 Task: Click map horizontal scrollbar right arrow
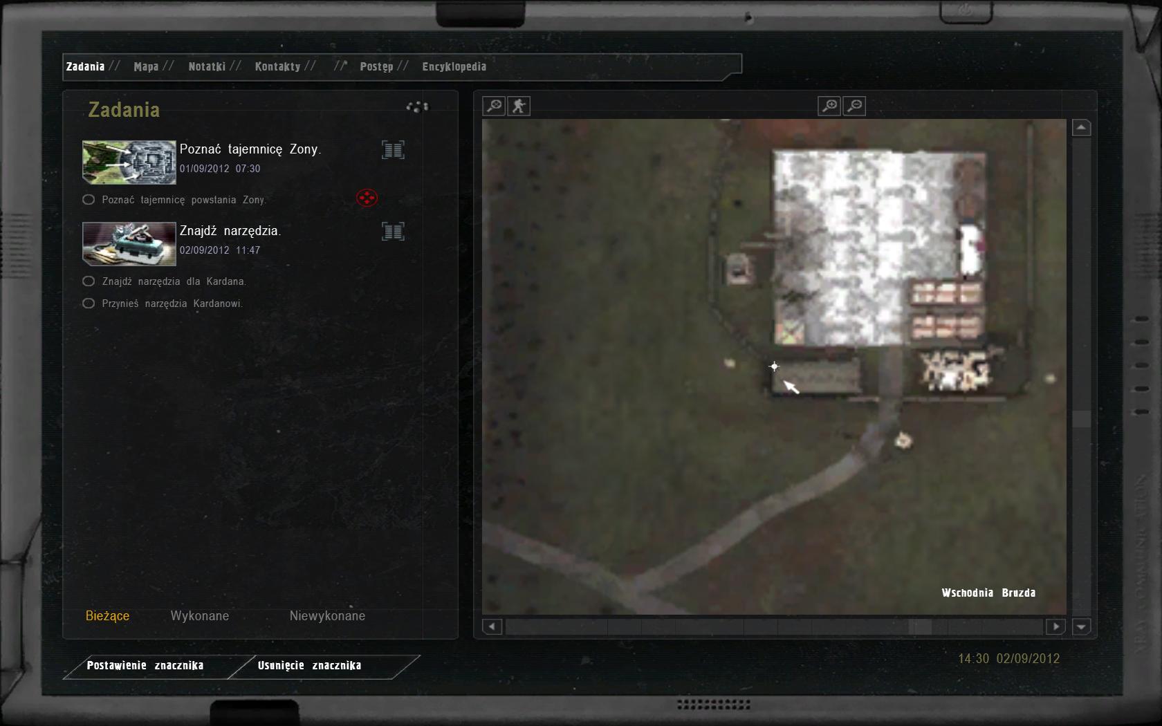[1055, 626]
